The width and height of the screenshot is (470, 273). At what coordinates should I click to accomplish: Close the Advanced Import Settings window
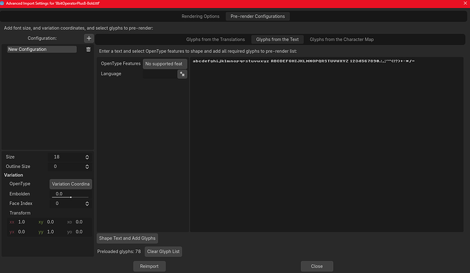pos(465,3)
